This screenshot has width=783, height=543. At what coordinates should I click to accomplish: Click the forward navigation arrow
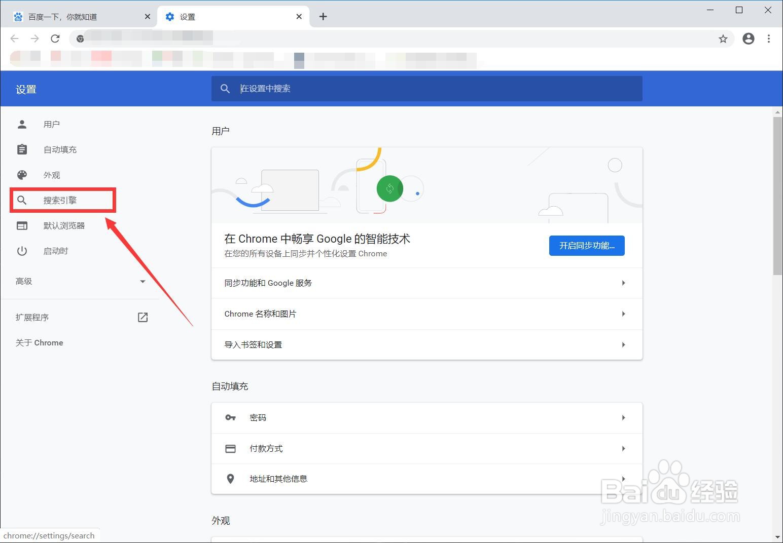pos(34,38)
